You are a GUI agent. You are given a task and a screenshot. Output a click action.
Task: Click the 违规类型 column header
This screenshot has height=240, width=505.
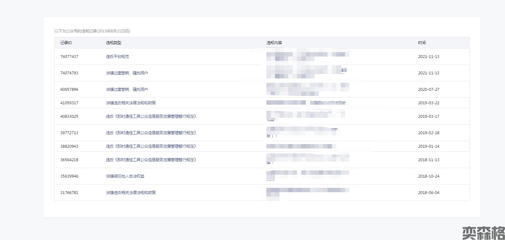[113, 43]
